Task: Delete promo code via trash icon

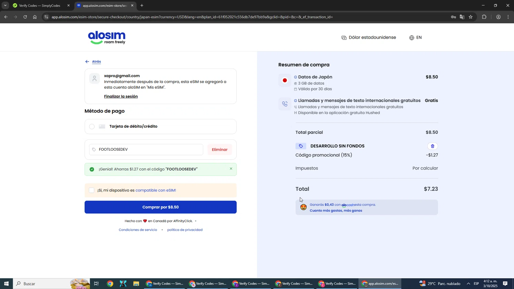Action: point(432,146)
